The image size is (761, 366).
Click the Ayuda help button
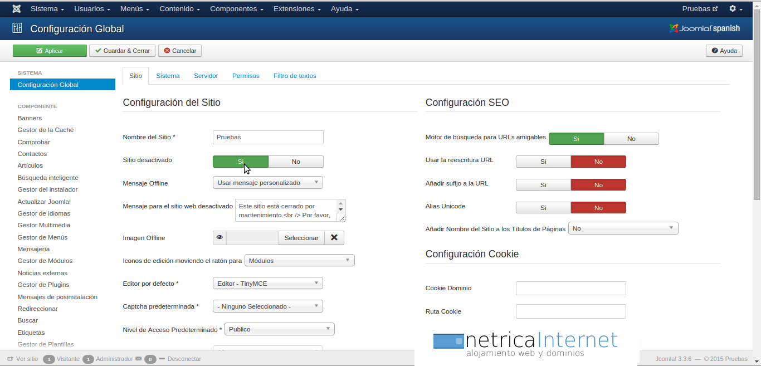tap(724, 51)
